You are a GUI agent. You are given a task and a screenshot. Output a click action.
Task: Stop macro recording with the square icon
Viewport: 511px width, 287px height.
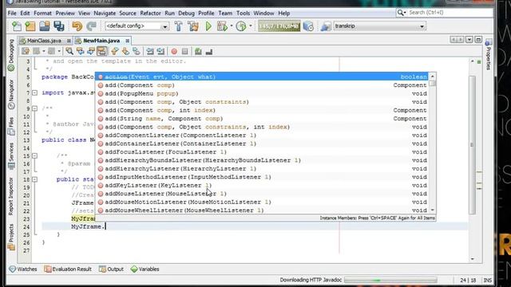(x=184, y=51)
